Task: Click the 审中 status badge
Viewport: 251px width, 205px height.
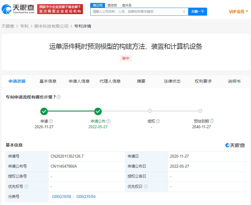Action: 126,58
